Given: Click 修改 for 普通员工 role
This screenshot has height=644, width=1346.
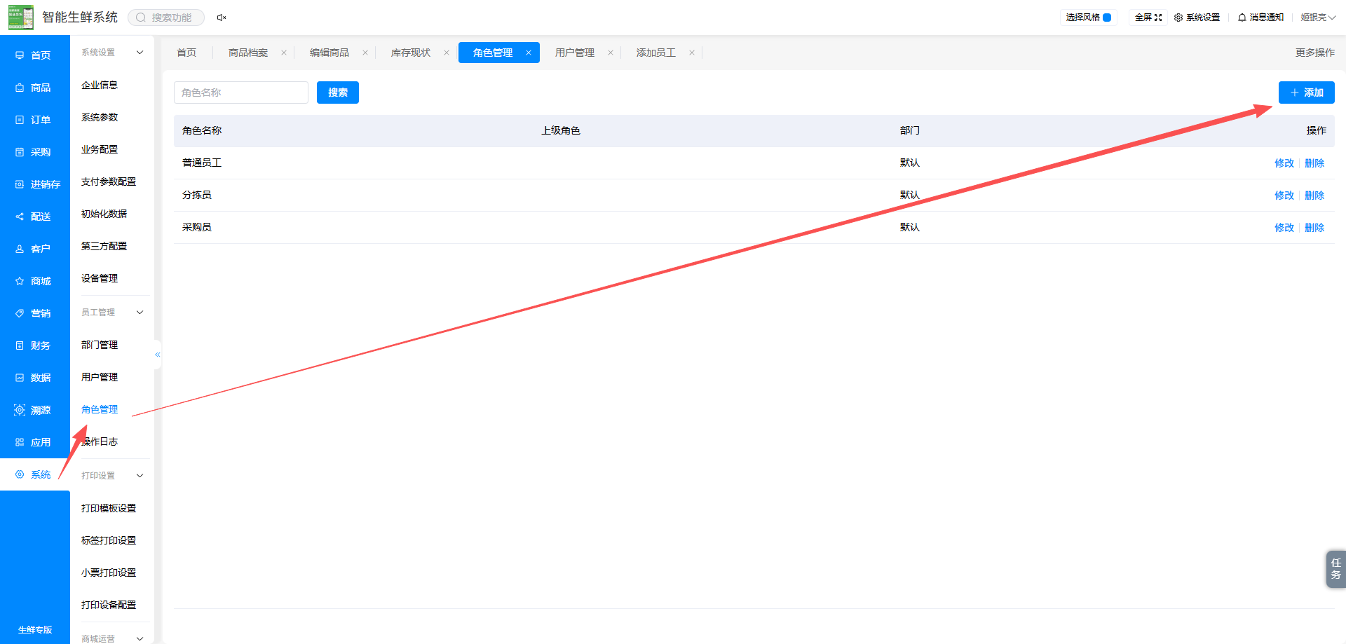Looking at the screenshot, I should pos(1284,163).
